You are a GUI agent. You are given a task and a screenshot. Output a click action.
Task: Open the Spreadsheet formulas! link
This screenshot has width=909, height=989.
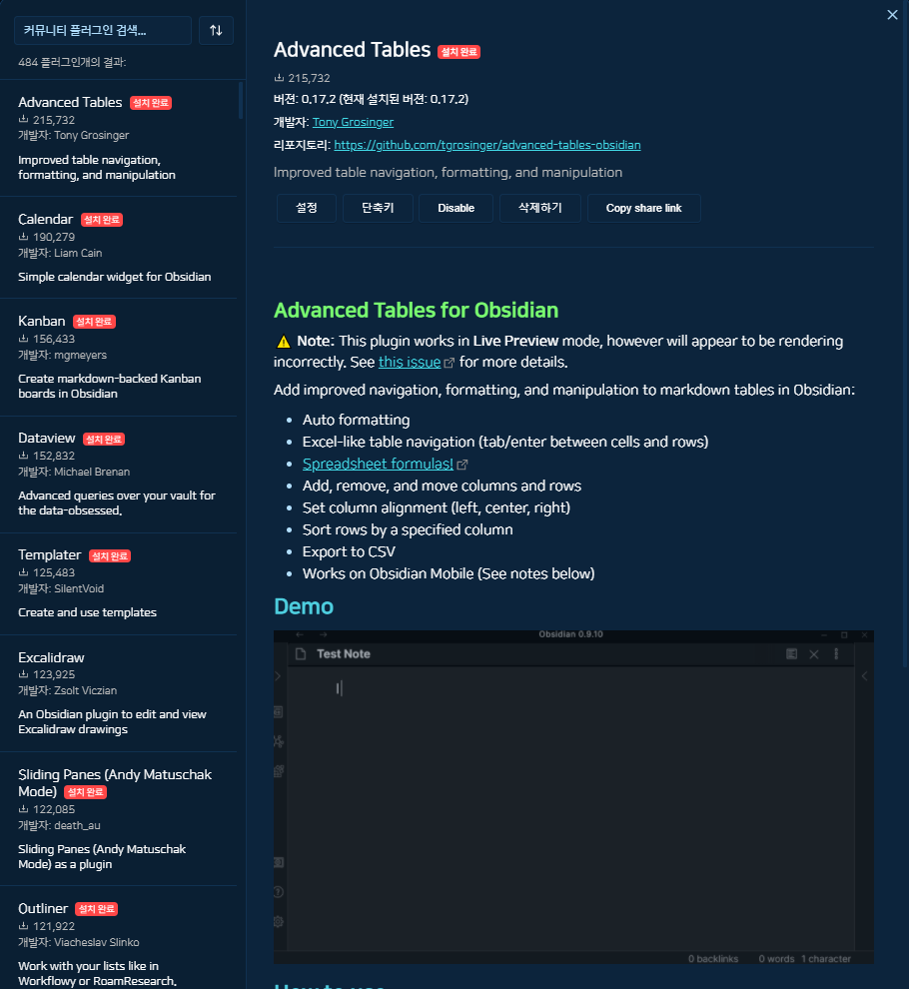(378, 464)
